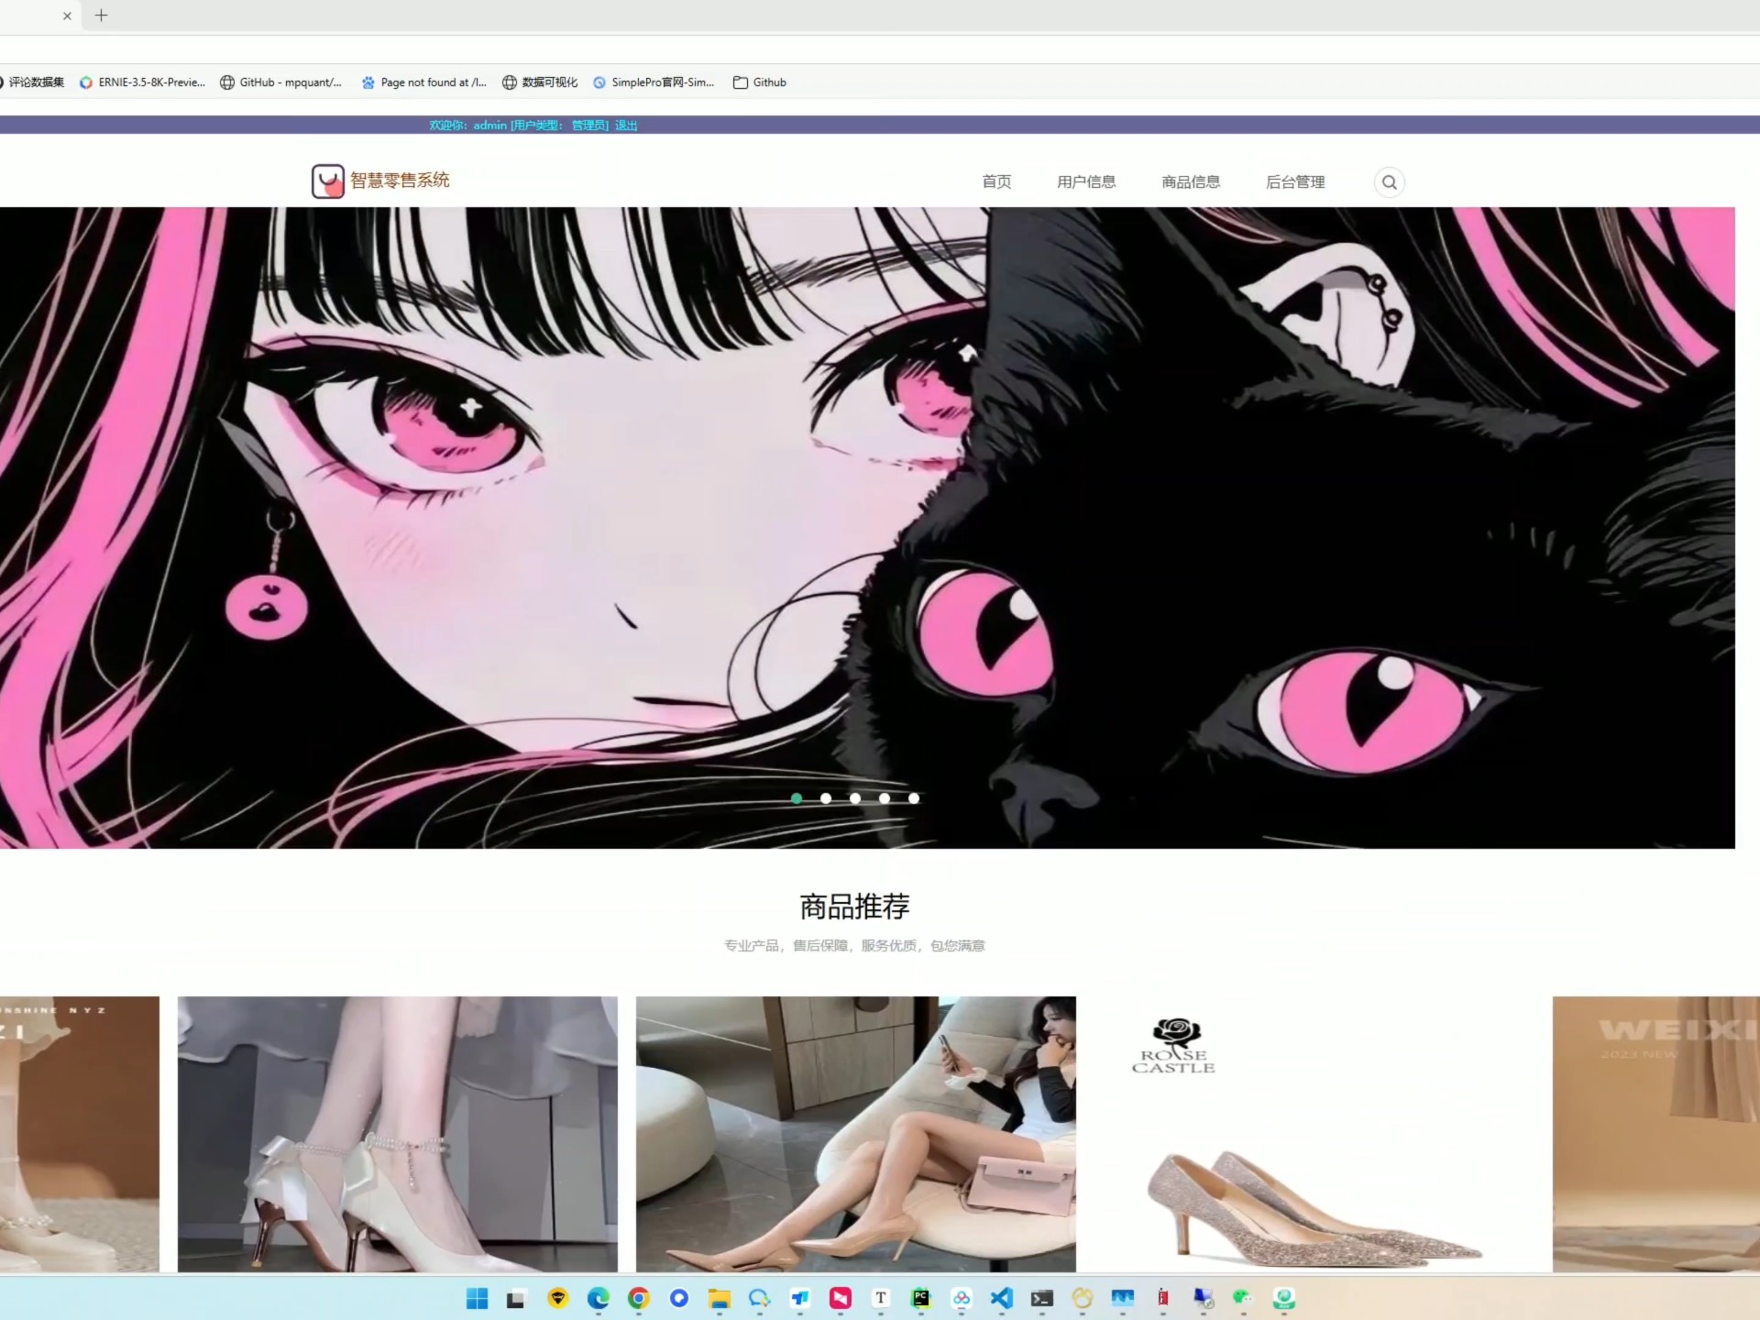Open the red archive app icon in taskbar

point(1163,1298)
